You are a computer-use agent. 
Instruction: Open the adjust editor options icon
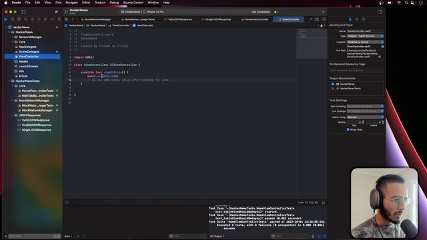[x=317, y=19]
